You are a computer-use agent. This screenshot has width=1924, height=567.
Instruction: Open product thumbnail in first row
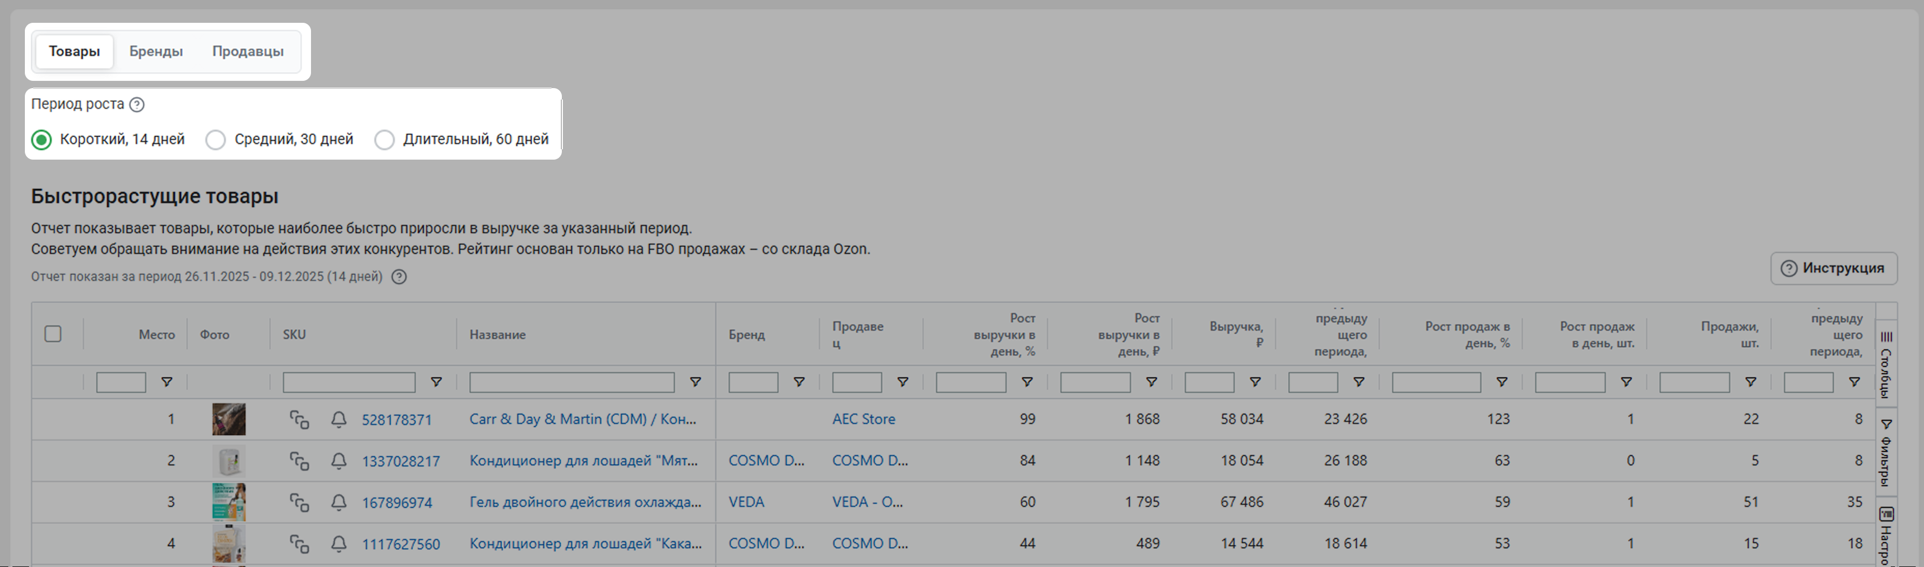point(229,420)
